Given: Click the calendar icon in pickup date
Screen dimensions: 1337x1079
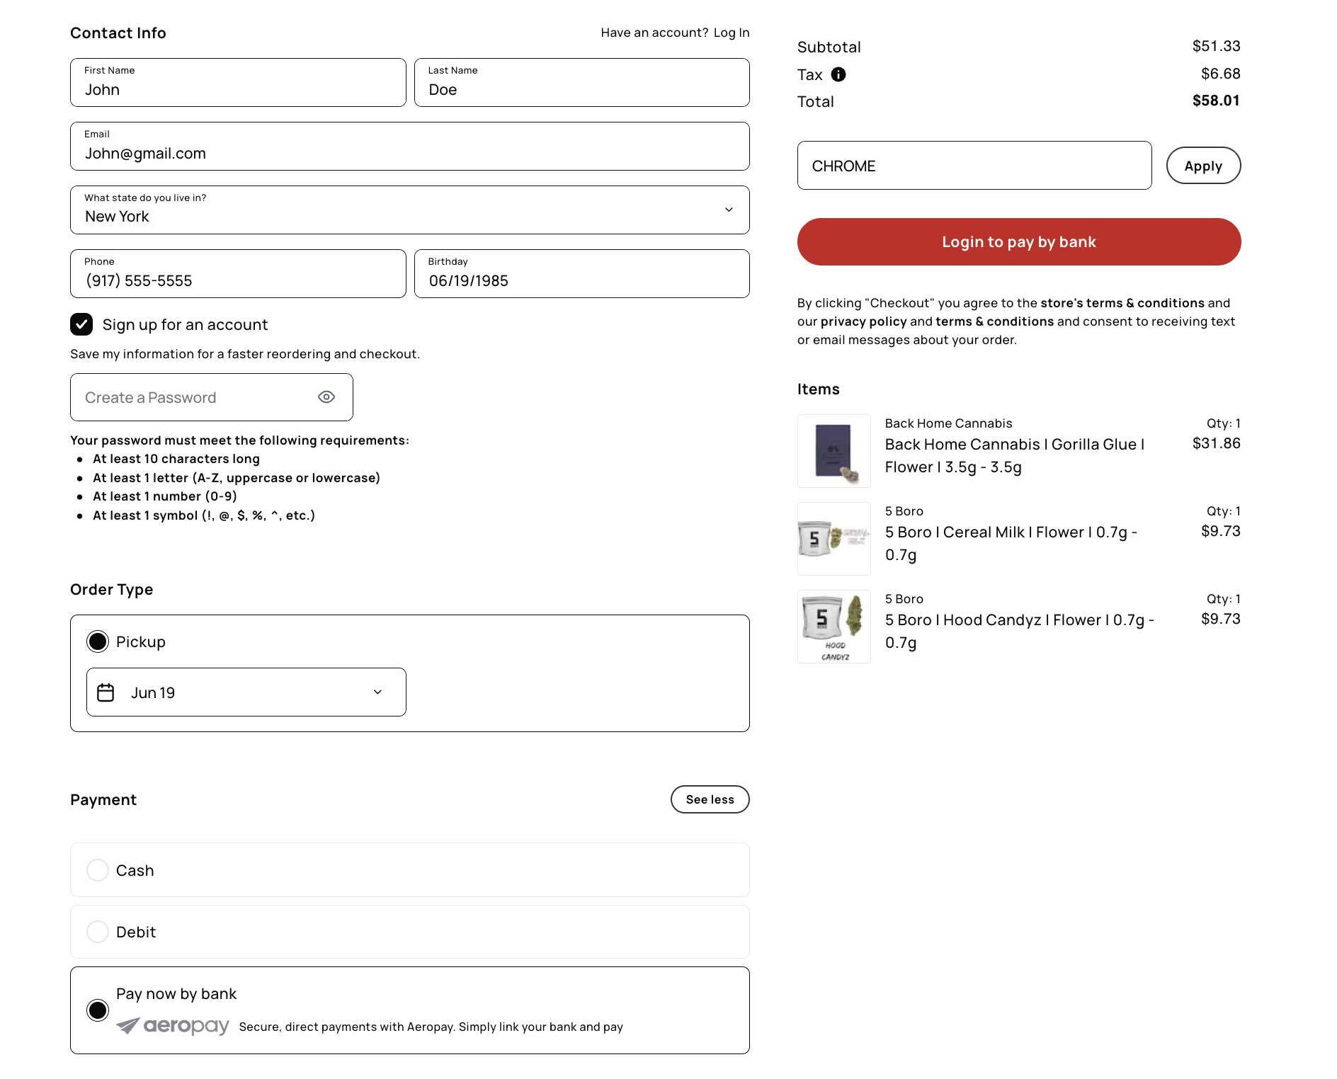Looking at the screenshot, I should point(106,692).
